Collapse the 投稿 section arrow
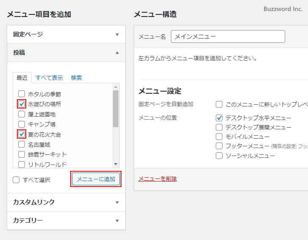 [x=117, y=53]
